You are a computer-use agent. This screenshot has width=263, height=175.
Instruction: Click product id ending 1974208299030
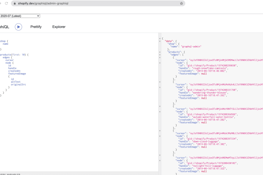pos(212,66)
